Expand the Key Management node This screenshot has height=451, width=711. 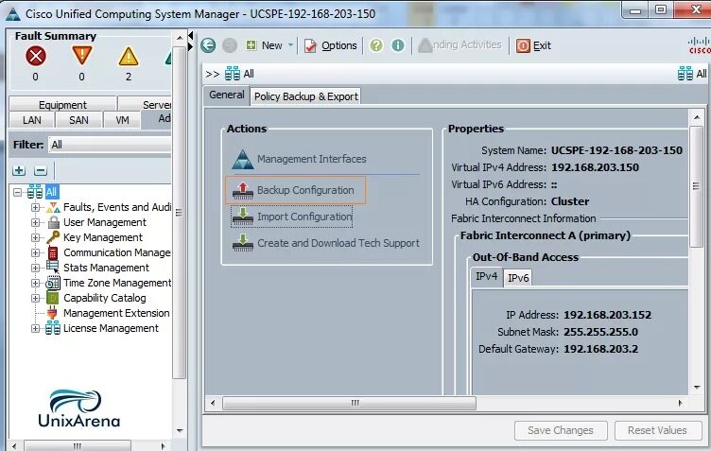pos(35,237)
